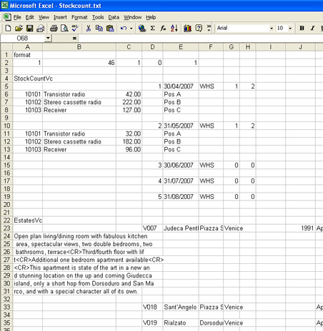
Task: Open the Arial font name dropdown
Action: [272, 29]
